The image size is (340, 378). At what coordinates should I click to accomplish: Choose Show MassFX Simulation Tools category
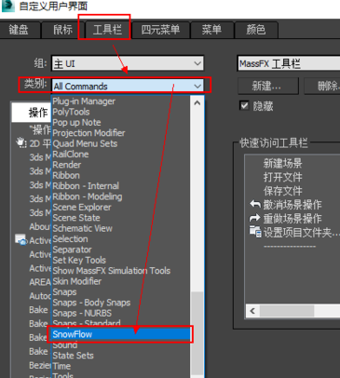click(x=112, y=270)
